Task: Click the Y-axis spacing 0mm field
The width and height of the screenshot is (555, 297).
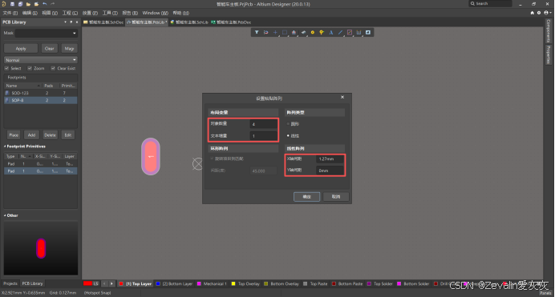Action: point(330,171)
